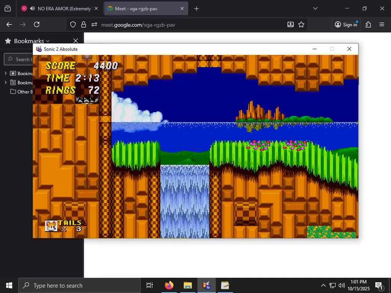Select the Other Bookmarks folder

tap(21, 92)
